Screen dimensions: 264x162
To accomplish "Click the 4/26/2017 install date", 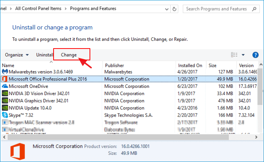I will point(187,72).
